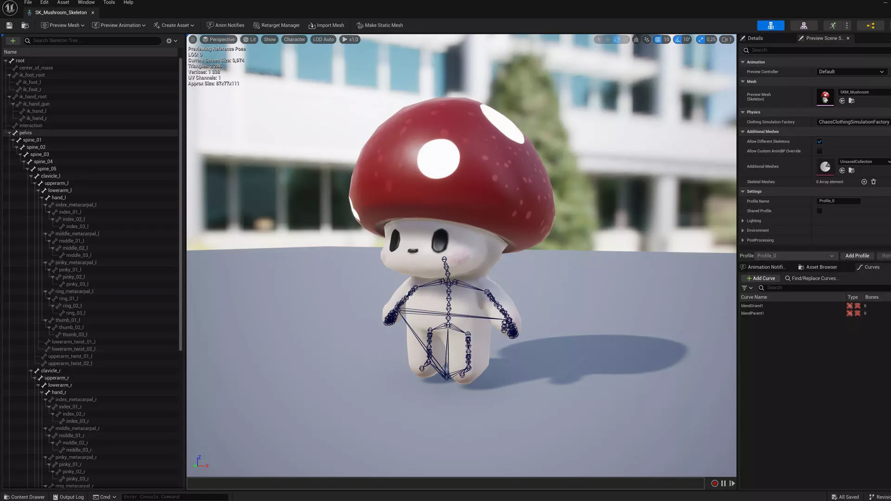
Task: Open the Cmd console type dropdown
Action: (104, 497)
